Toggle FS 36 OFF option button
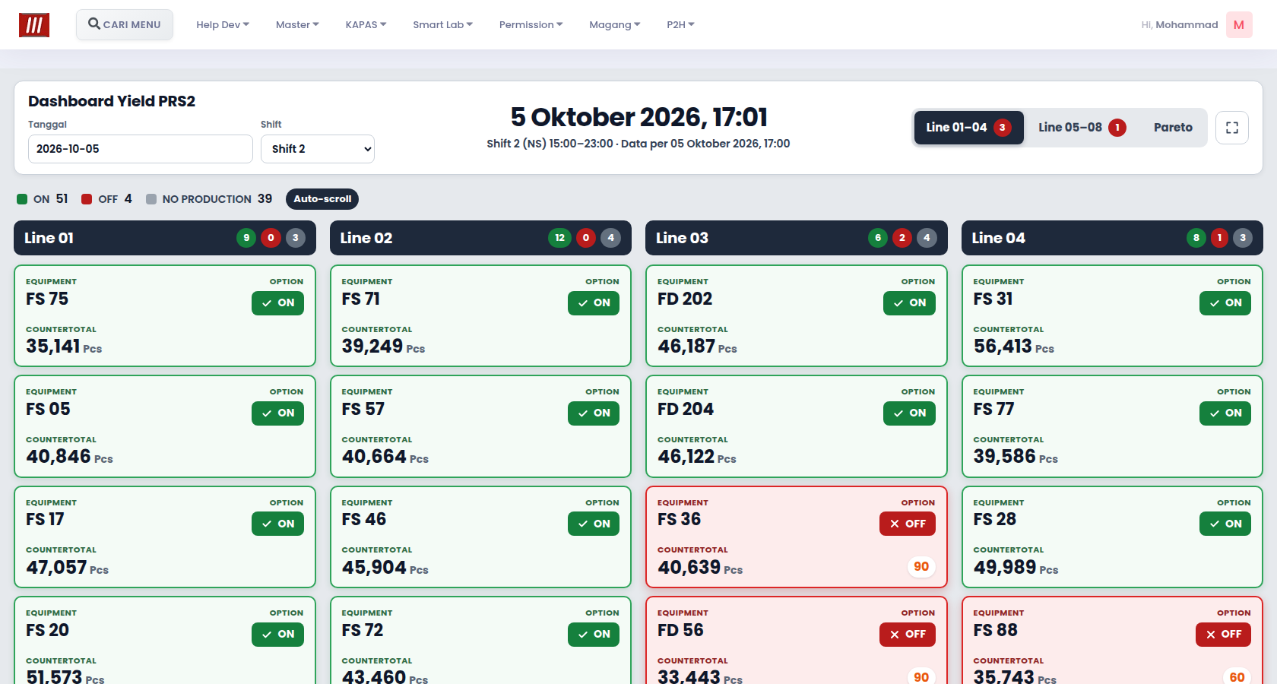Screen dimensions: 1277x684 (x=908, y=524)
